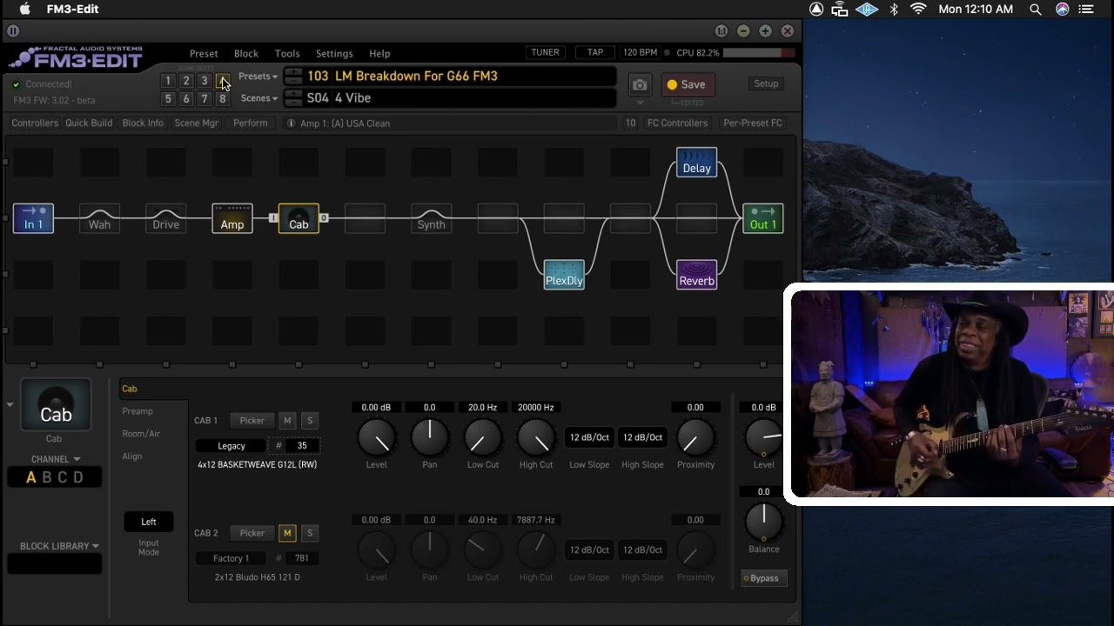Toggle the Mute button on CAB 1
Screen dimensions: 1114x626
(x=287, y=421)
